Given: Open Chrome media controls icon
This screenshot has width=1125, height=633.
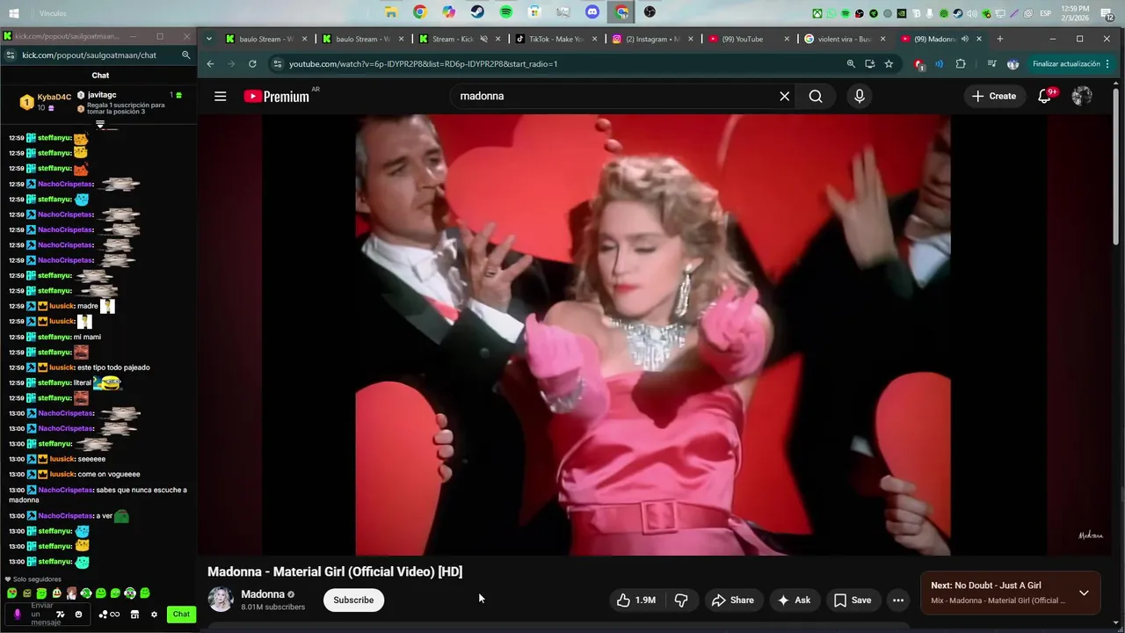Looking at the screenshot, I should click(991, 63).
